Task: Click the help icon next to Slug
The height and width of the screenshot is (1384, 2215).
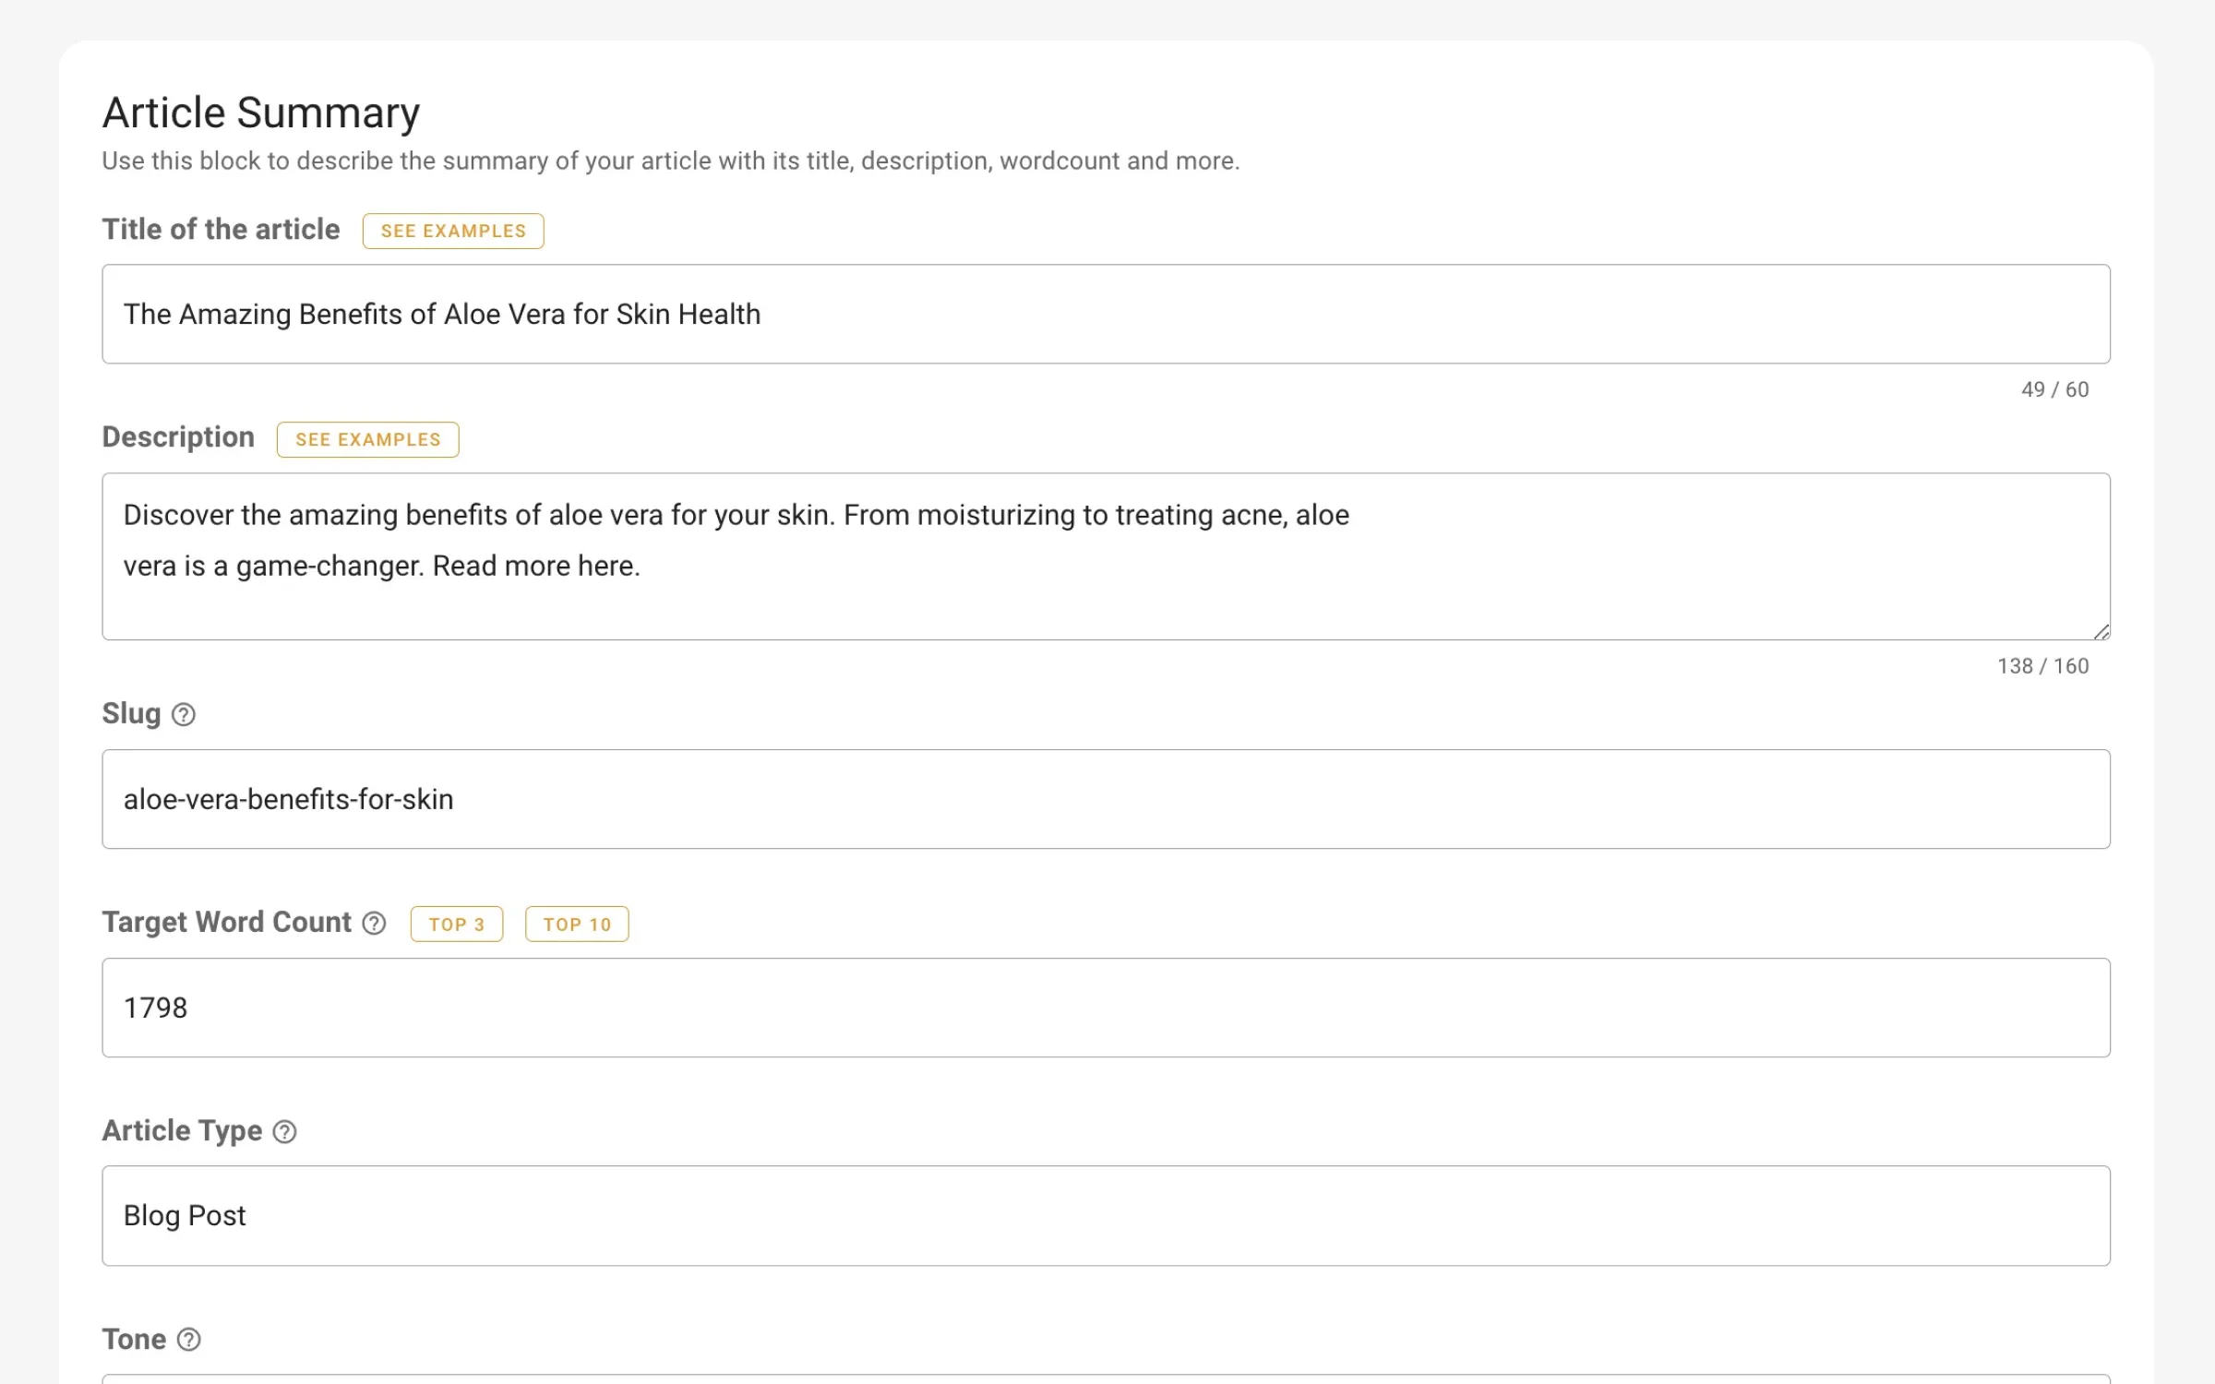Action: point(184,714)
